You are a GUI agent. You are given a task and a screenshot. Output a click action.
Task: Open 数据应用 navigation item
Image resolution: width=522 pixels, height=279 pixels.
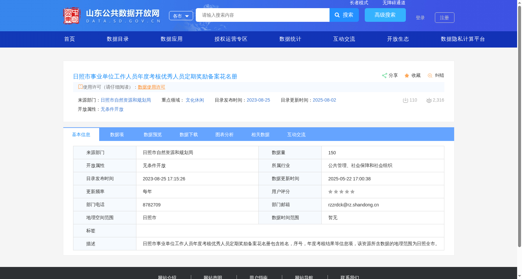(x=172, y=39)
